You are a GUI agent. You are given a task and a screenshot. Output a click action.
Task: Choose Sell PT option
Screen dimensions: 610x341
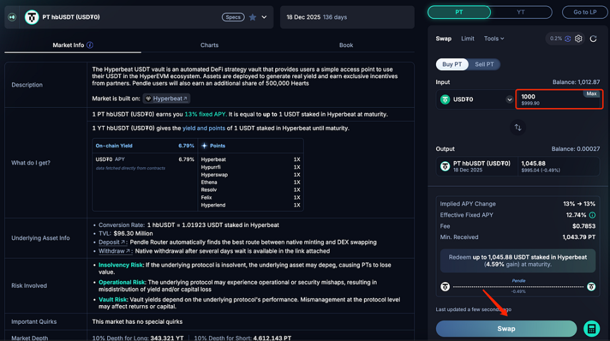tap(484, 64)
